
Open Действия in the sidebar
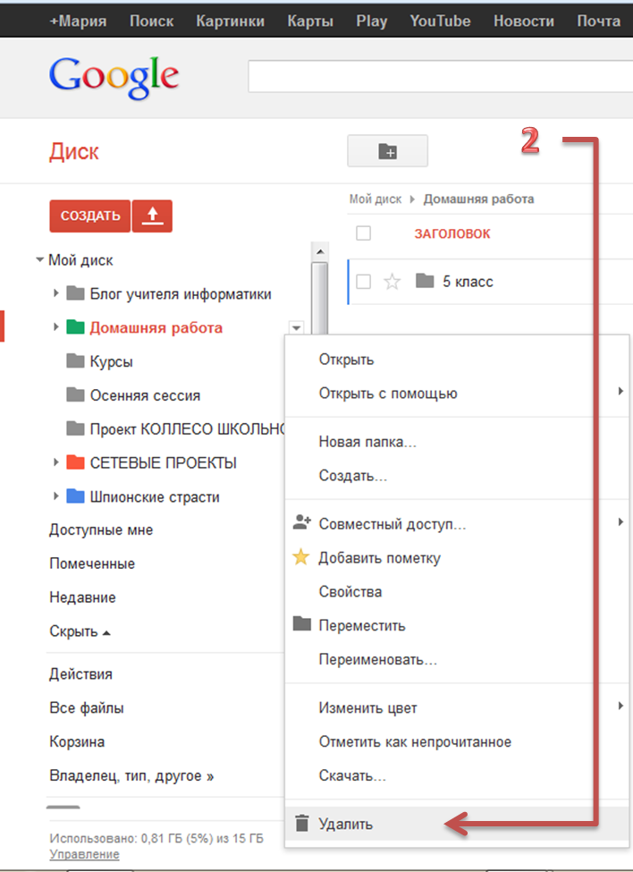tap(80, 674)
